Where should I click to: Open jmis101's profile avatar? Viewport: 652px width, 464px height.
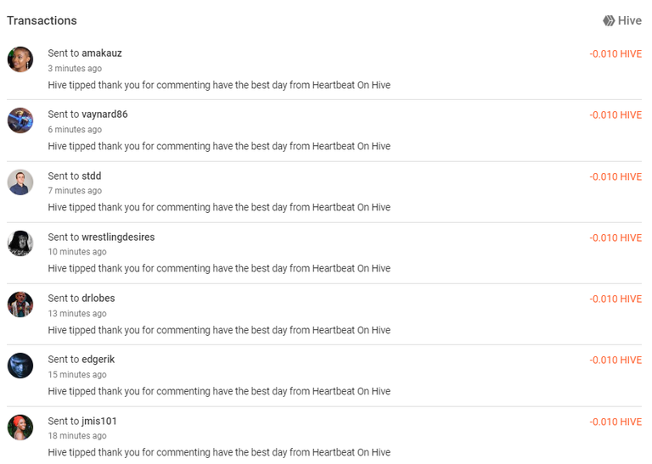pyautogui.click(x=20, y=427)
